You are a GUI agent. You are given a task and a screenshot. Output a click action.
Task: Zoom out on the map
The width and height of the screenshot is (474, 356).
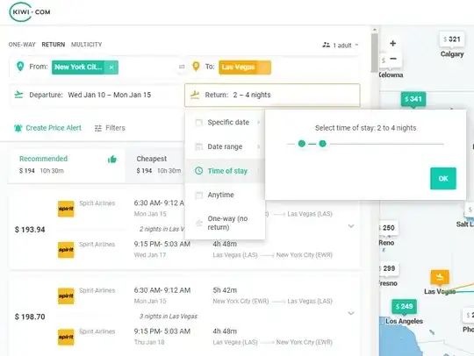(x=393, y=58)
